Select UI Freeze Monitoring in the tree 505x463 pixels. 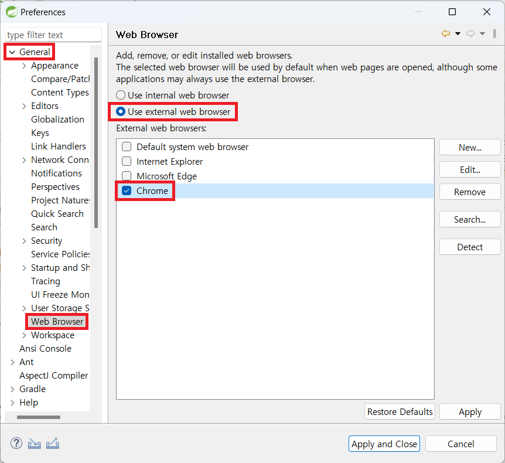pyautogui.click(x=60, y=295)
